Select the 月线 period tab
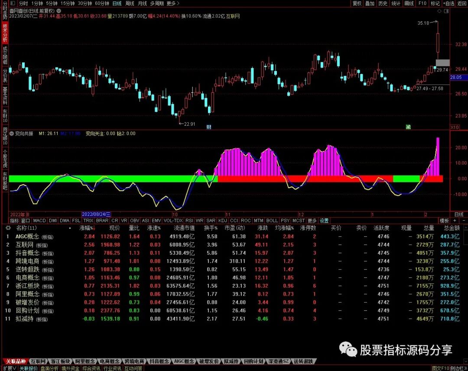The image size is (468, 371). coord(143,3)
